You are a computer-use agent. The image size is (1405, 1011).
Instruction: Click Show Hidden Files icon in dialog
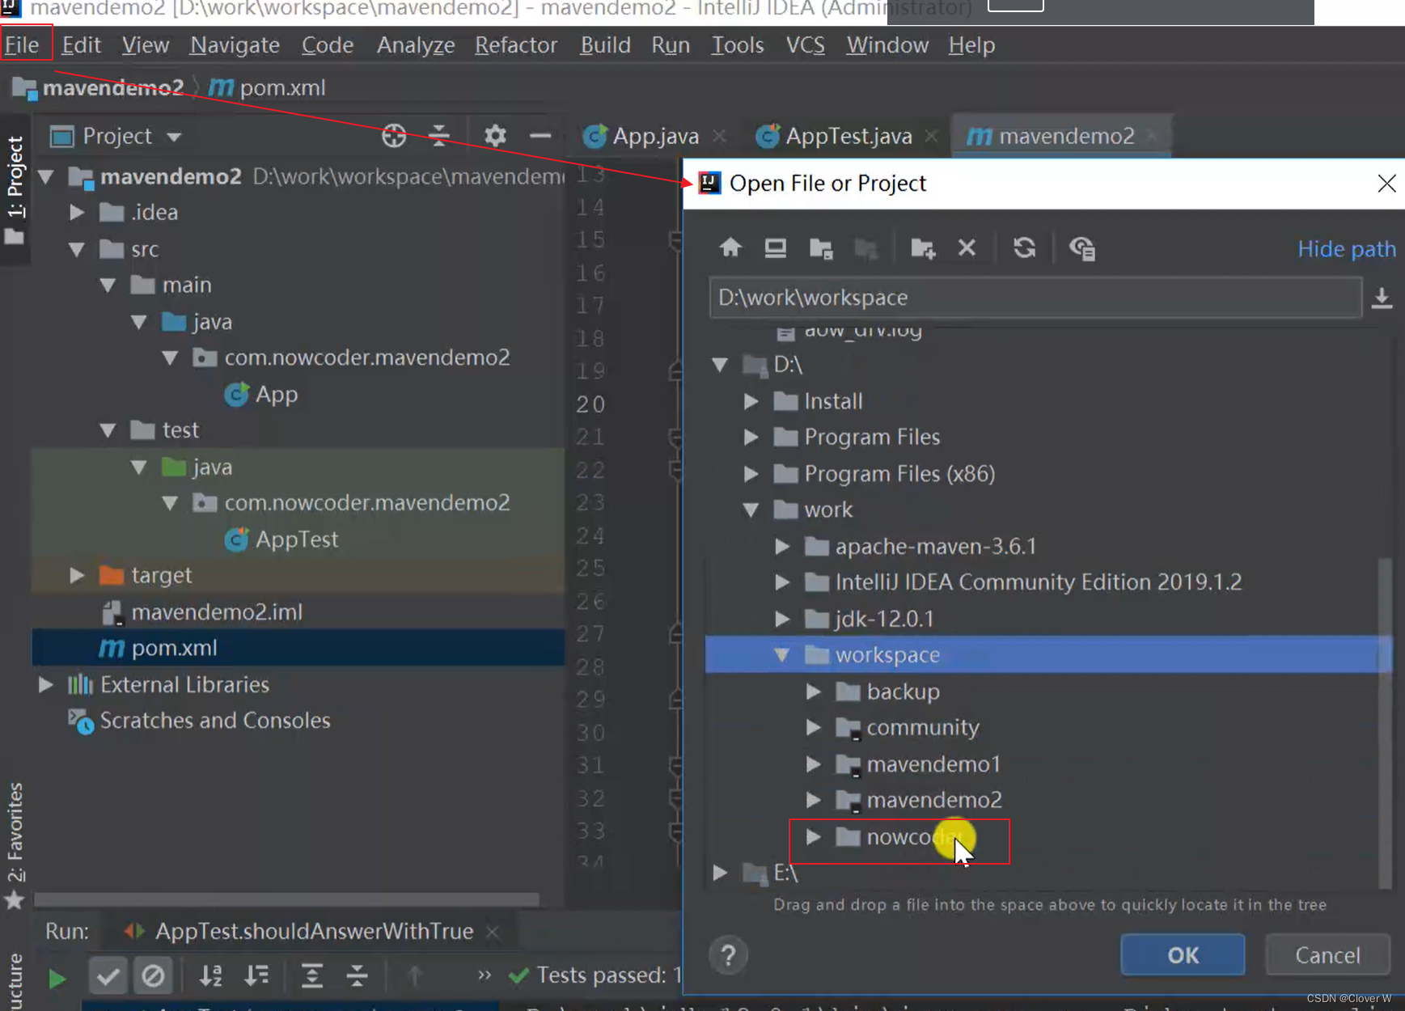(x=1082, y=247)
